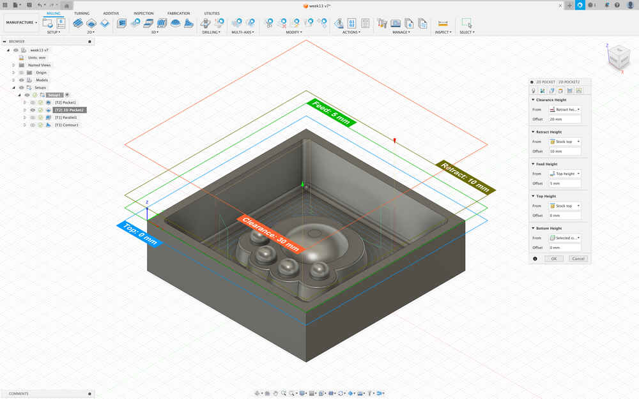Open the user profile avatar
This screenshot has width=639, height=399.
click(630, 5)
